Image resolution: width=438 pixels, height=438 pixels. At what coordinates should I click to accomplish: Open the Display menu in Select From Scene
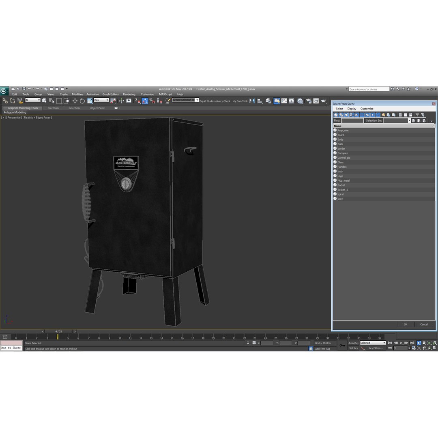[352, 109]
